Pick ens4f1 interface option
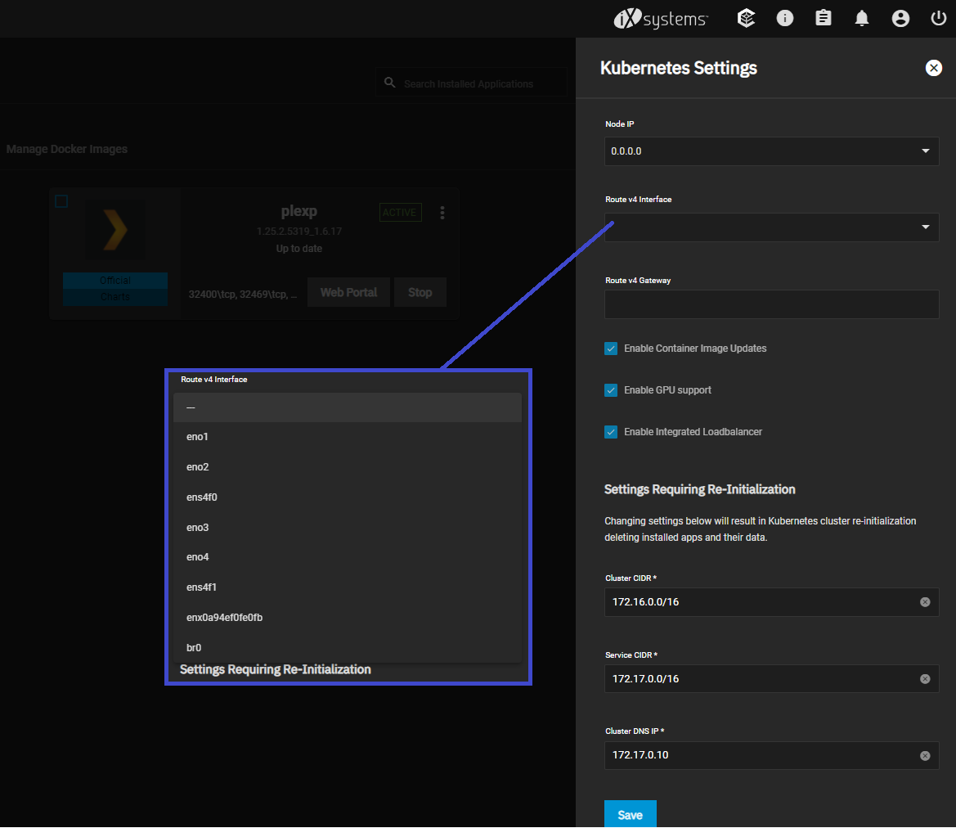 click(x=348, y=587)
